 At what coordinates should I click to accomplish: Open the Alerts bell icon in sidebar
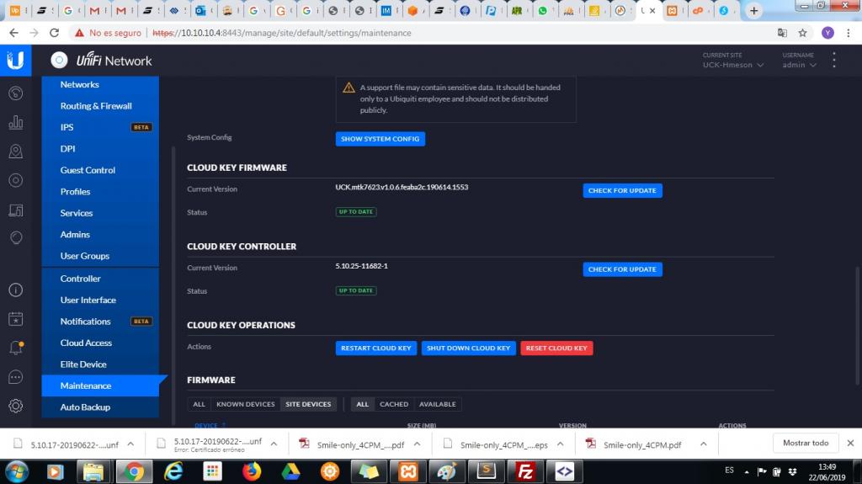pos(15,348)
